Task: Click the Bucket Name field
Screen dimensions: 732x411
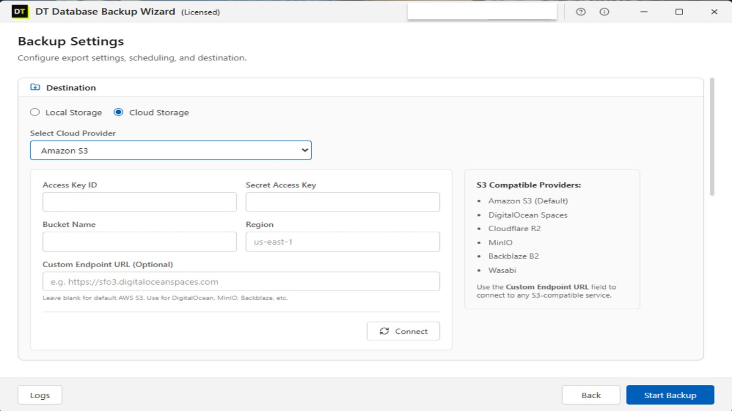Action: pos(139,242)
